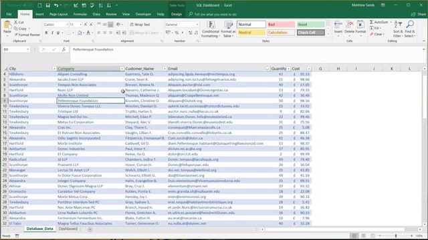Click the Find & Select magnifier icon
This screenshot has width=428, height=240.
point(410,25)
